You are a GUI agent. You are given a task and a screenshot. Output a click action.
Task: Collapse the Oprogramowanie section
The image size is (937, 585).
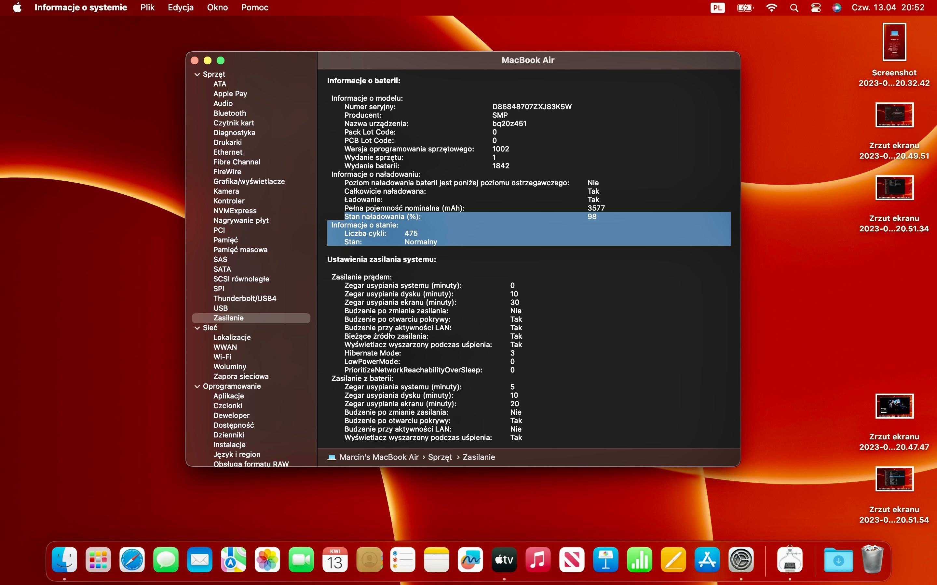pyautogui.click(x=197, y=386)
